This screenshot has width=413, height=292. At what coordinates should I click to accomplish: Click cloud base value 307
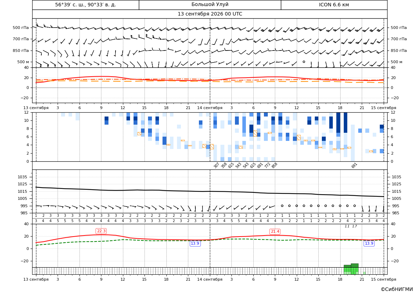click(216, 166)
